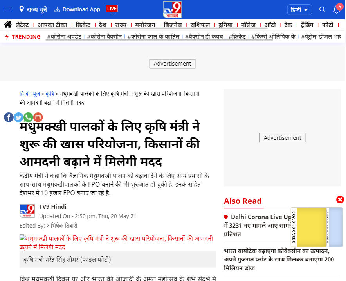
Task: Expand the TV9 Hindi author section
Action: [x=53, y=206]
